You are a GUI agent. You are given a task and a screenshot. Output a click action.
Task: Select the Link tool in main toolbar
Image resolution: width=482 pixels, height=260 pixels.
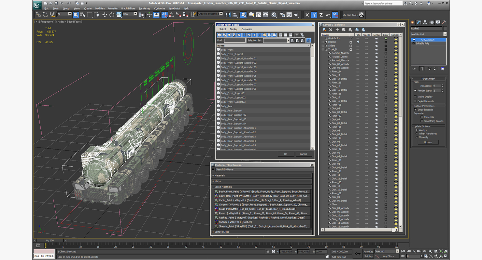pos(38,15)
